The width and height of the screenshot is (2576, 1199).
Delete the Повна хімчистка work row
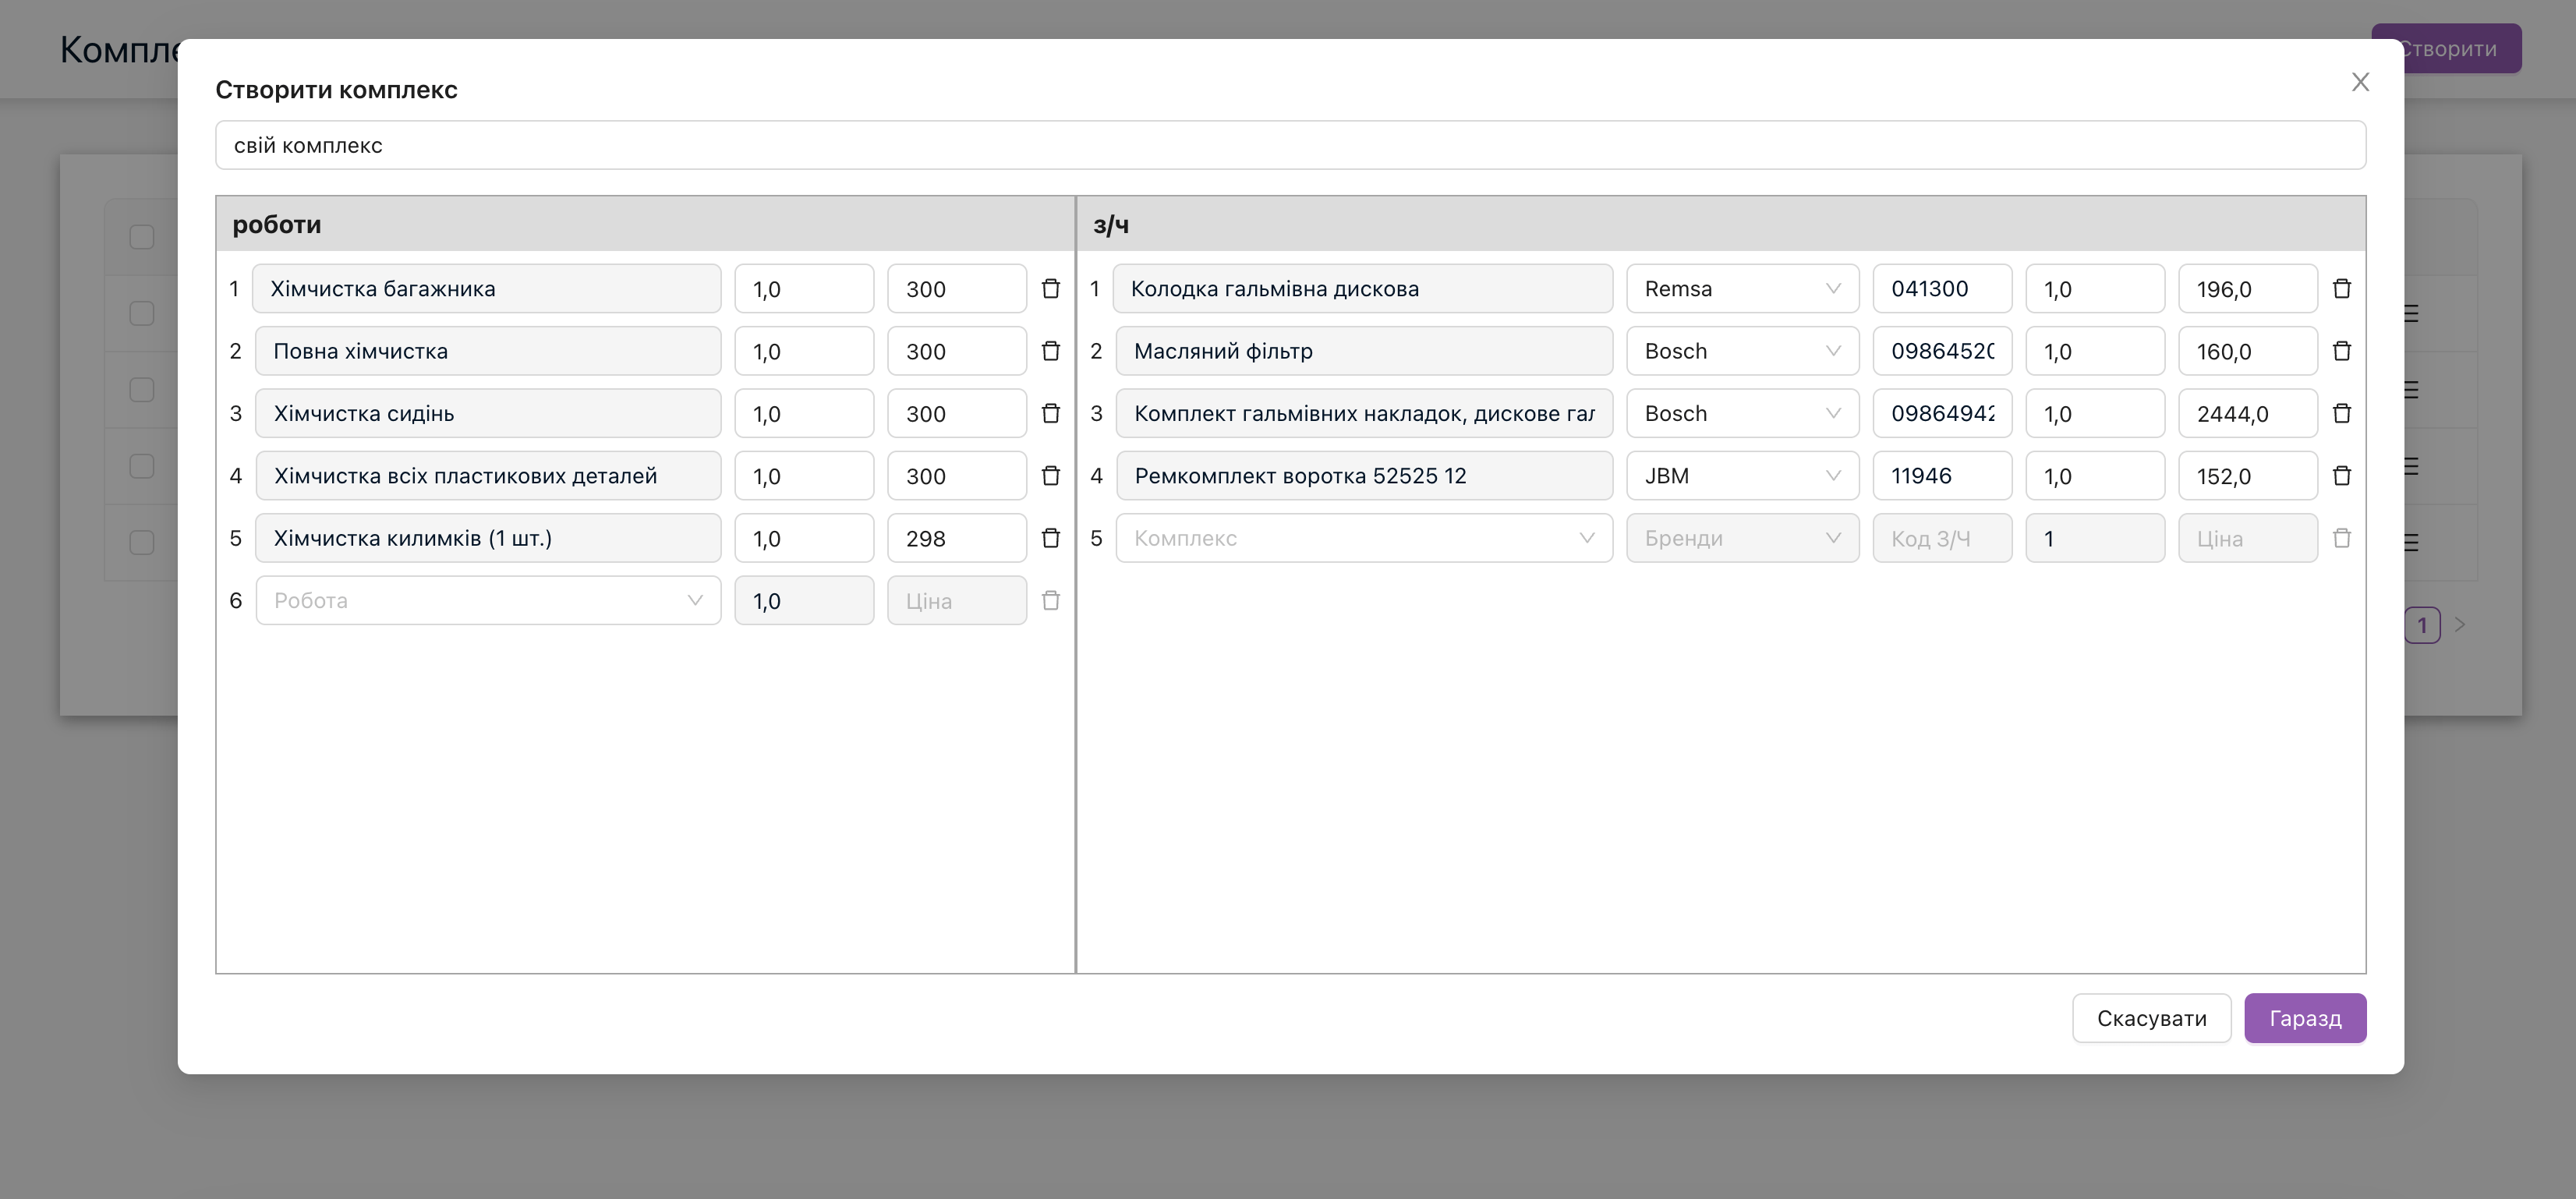[1050, 351]
